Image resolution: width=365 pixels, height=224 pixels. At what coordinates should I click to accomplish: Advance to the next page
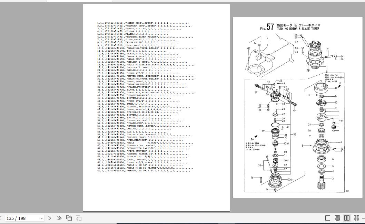click(x=50, y=218)
